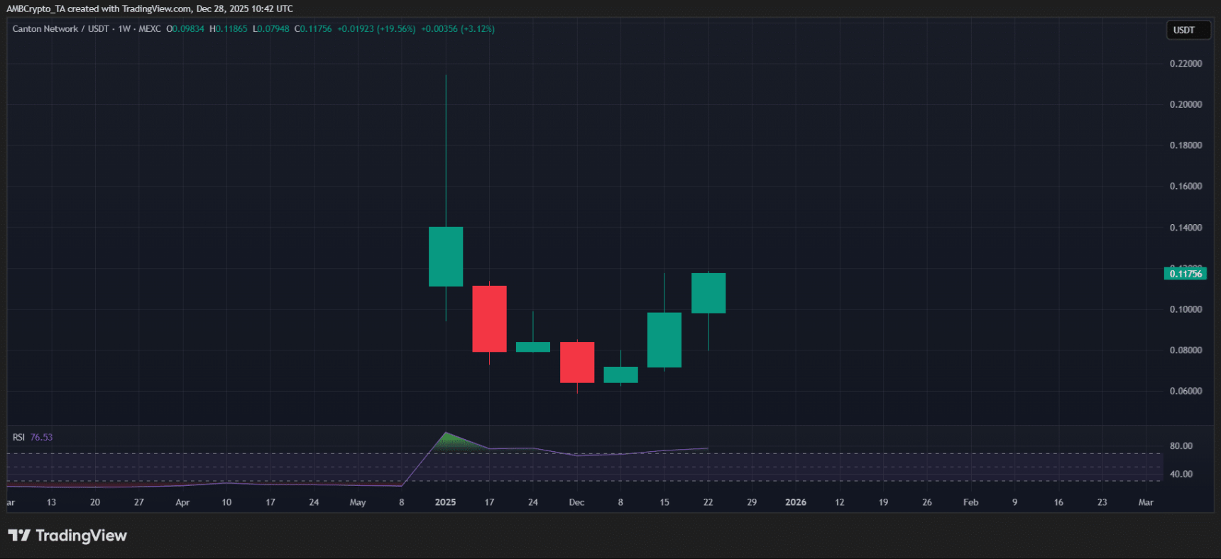Click the Feb label on the time axis
Viewport: 1221px width, 559px height.
[x=970, y=502]
